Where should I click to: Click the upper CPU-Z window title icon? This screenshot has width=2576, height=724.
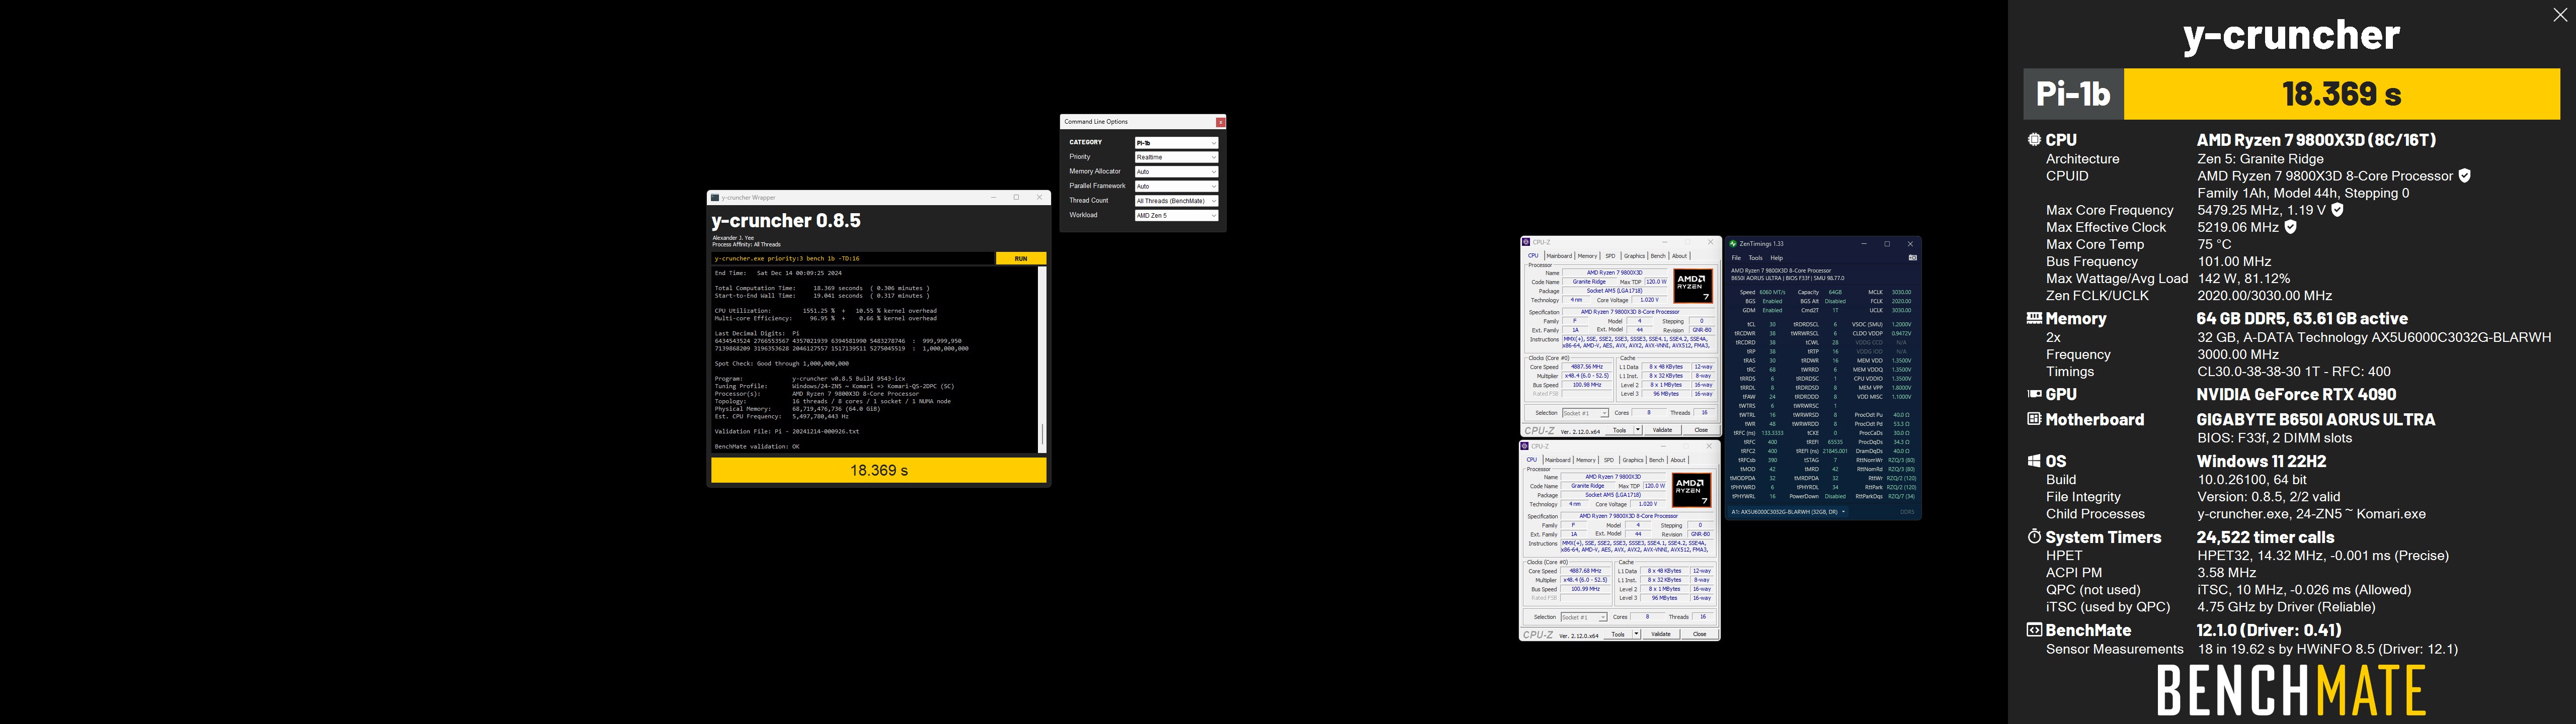click(x=1526, y=242)
